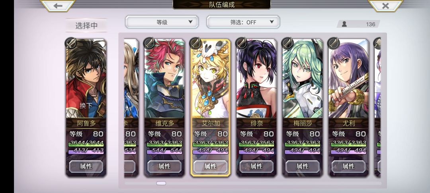The width and height of the screenshot is (430, 193).
Task: Click the sword icon on 梅丽莎's card
Action: [x=288, y=43]
